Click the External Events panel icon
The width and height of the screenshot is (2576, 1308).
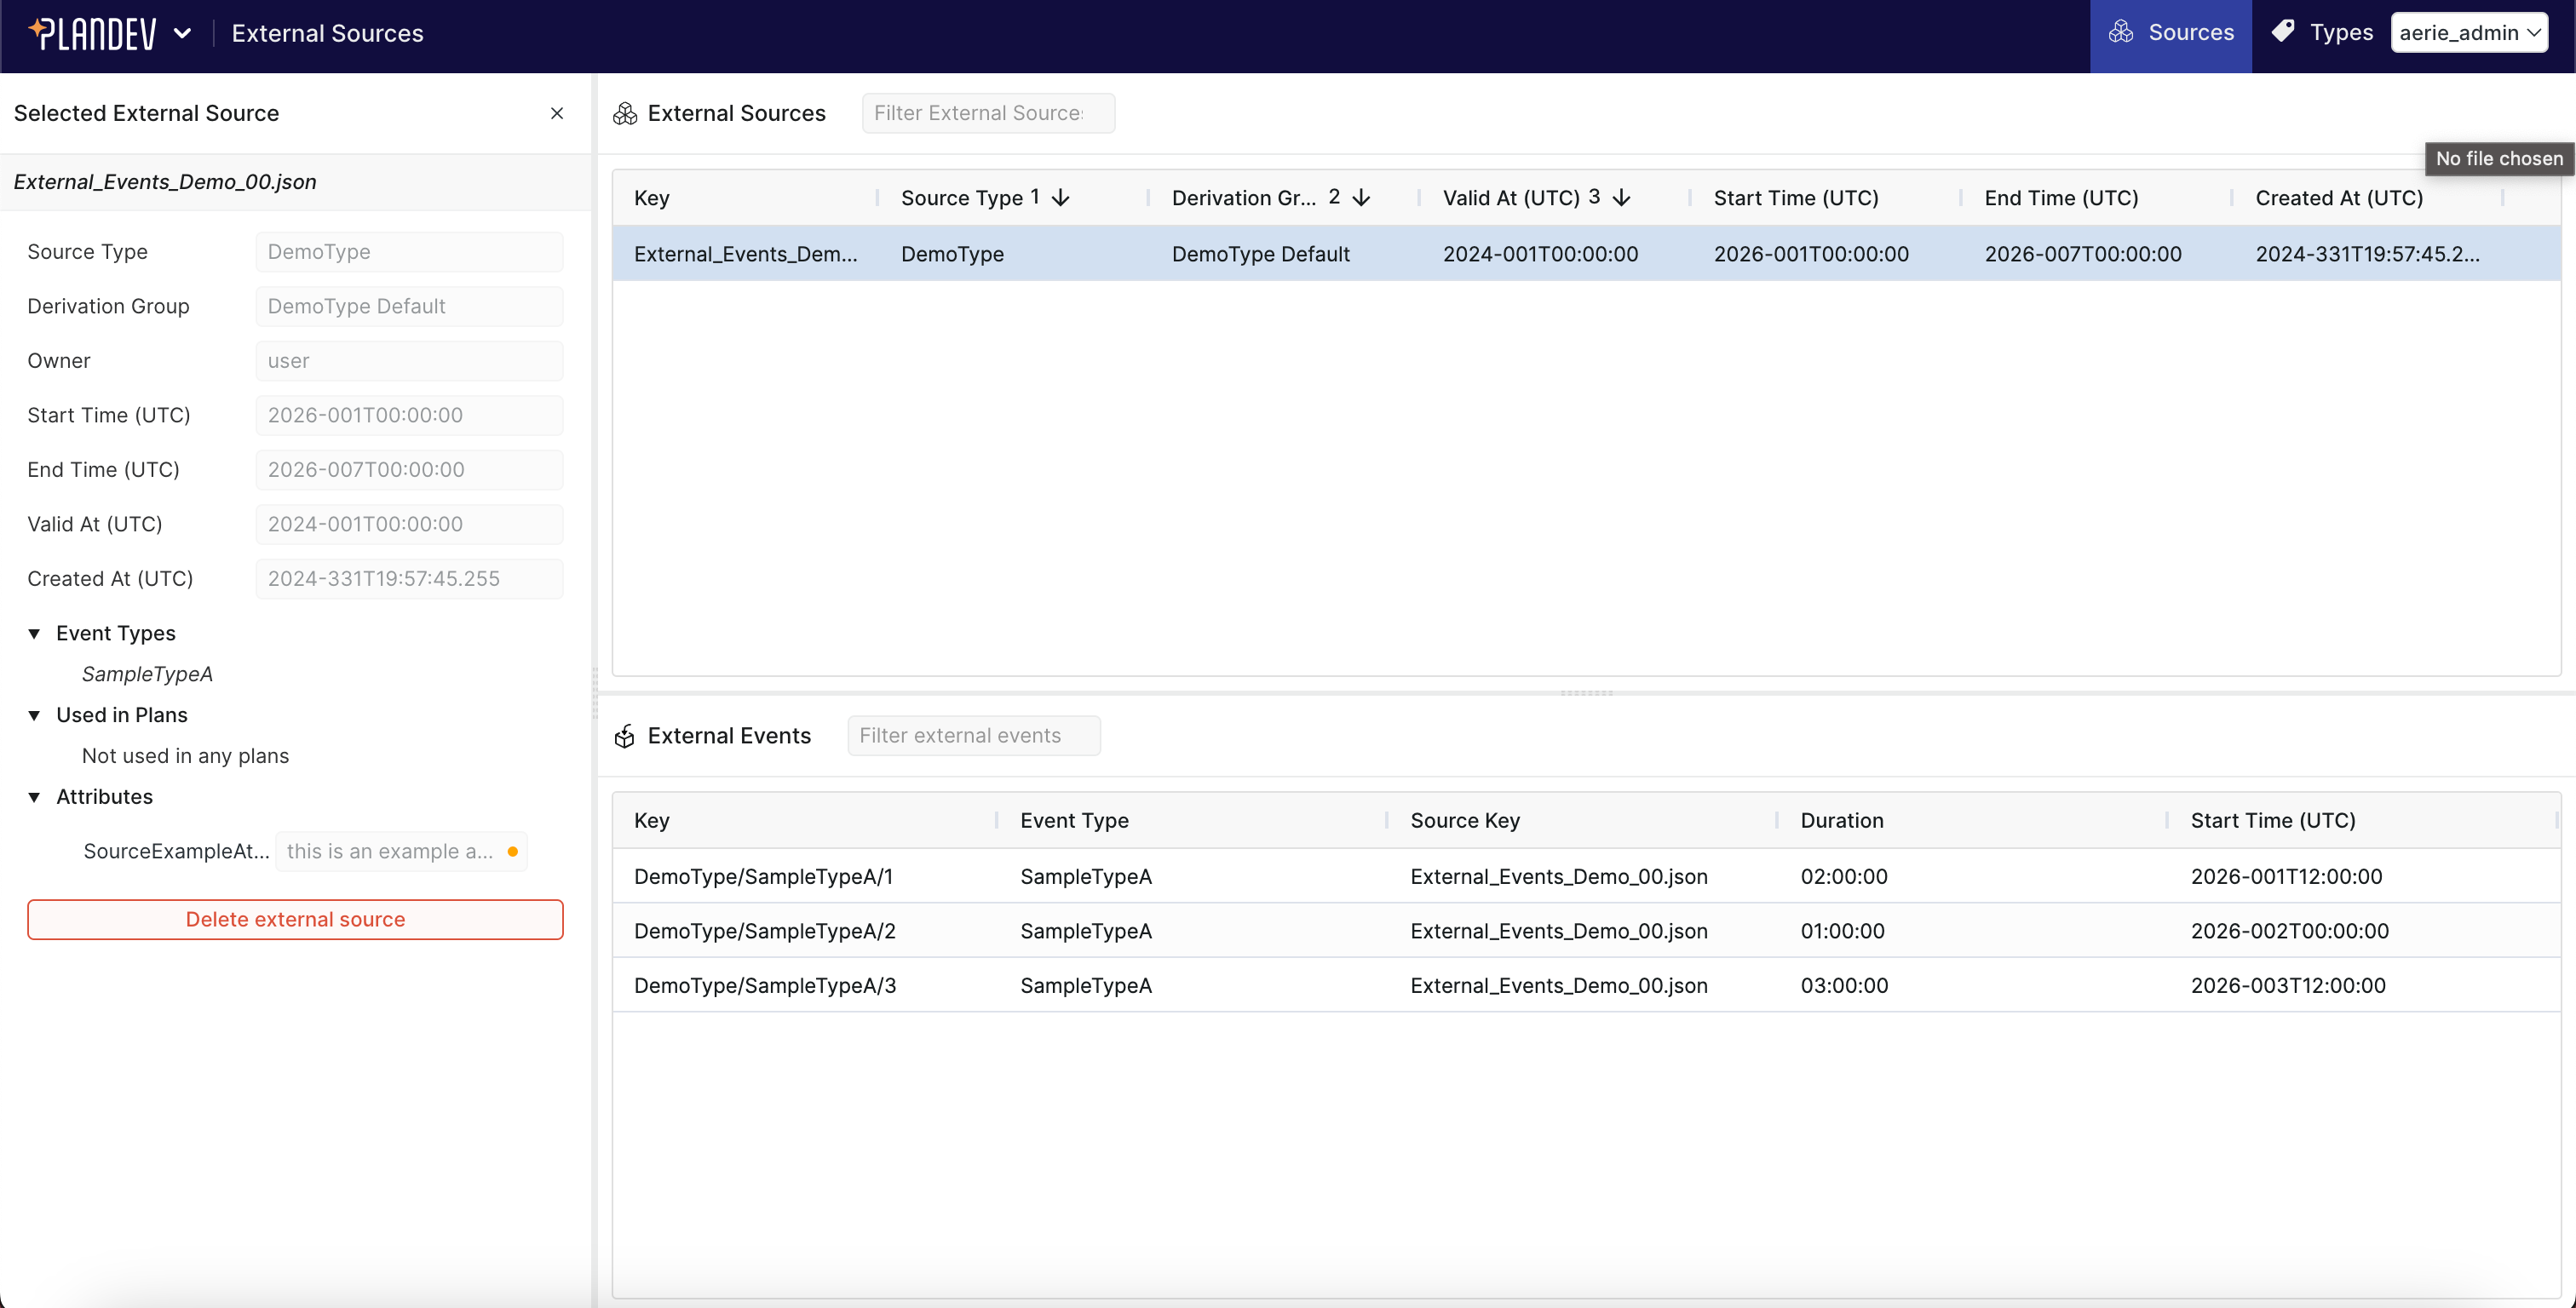click(625, 735)
